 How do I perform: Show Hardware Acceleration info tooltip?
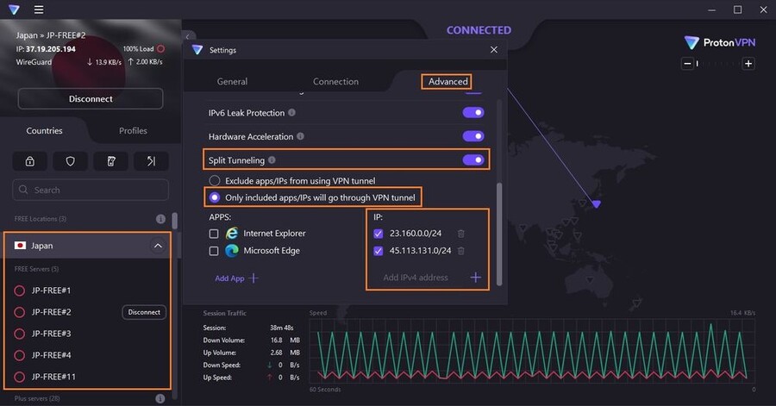pos(300,136)
